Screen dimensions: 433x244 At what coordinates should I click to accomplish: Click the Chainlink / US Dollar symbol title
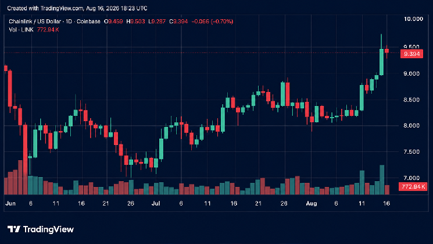coord(35,22)
